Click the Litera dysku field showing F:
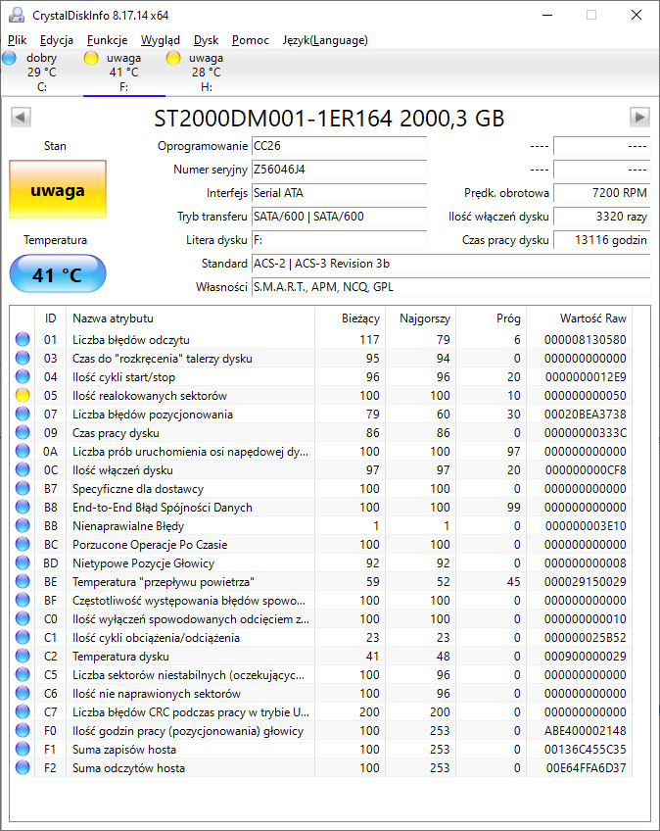The width and height of the screenshot is (660, 831). point(339,240)
